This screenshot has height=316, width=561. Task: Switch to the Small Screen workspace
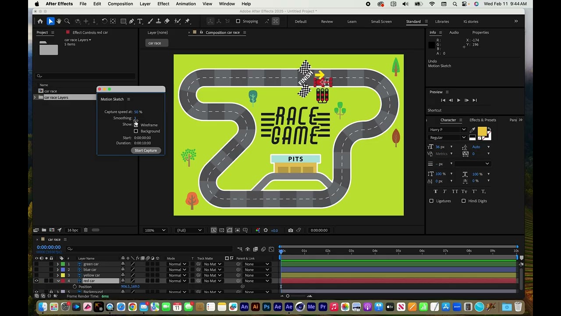coord(381,22)
